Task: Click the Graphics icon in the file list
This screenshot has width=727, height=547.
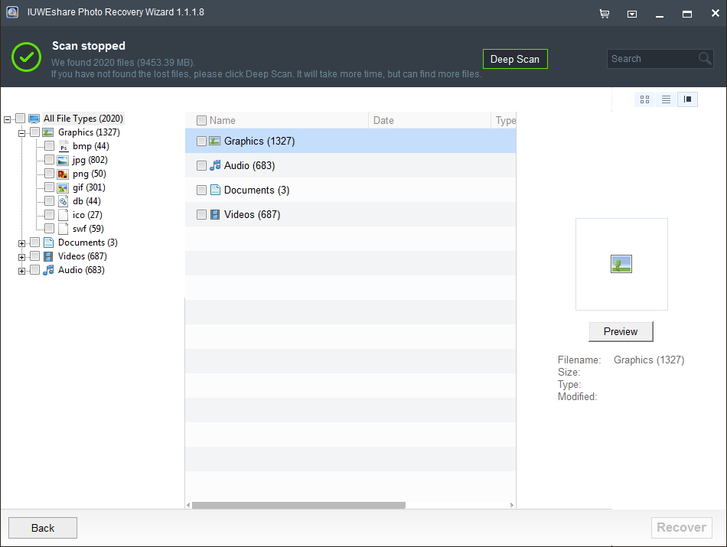Action: (214, 141)
